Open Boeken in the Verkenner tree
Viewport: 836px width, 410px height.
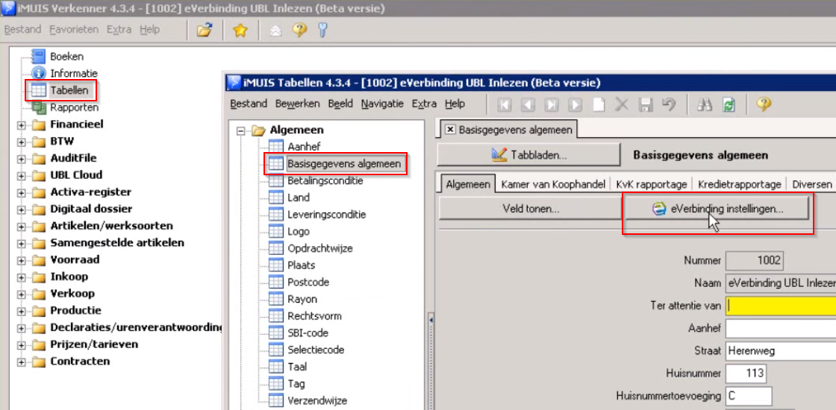coord(66,57)
